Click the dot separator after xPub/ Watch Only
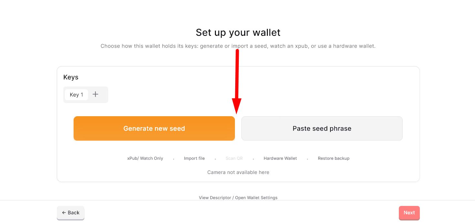The width and height of the screenshot is (475, 224). [x=174, y=159]
